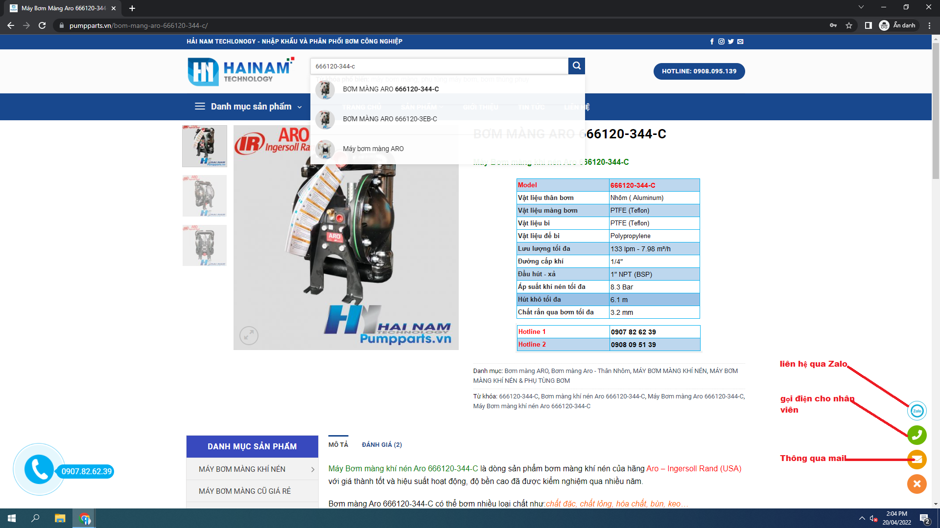Select suggestion BƠM MÀNG ARO 666120-344-C

447,89
